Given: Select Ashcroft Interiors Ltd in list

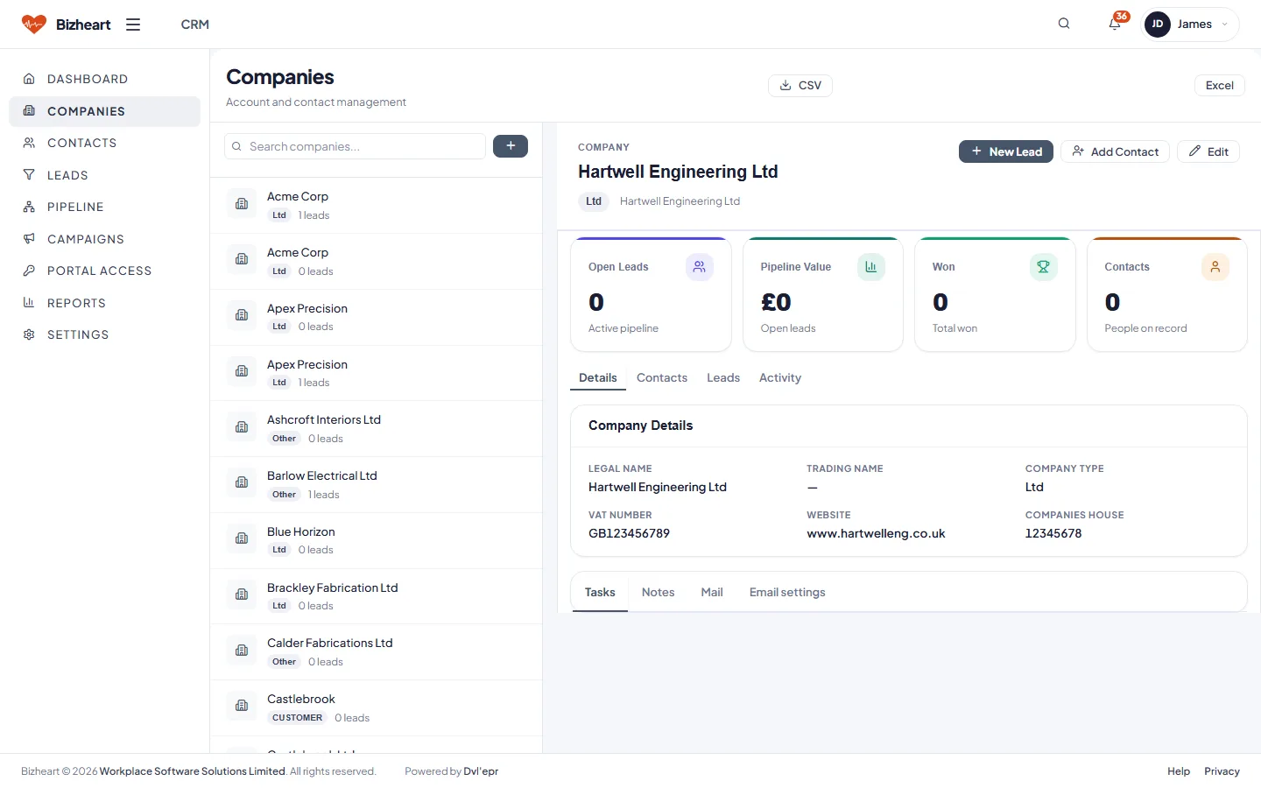Looking at the screenshot, I should [x=376, y=429].
